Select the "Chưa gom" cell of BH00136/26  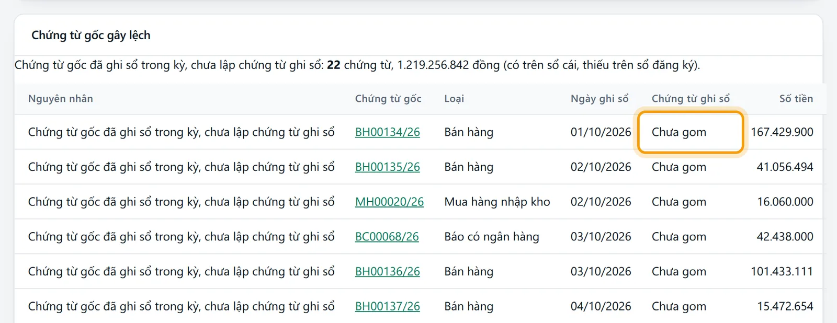tap(679, 272)
